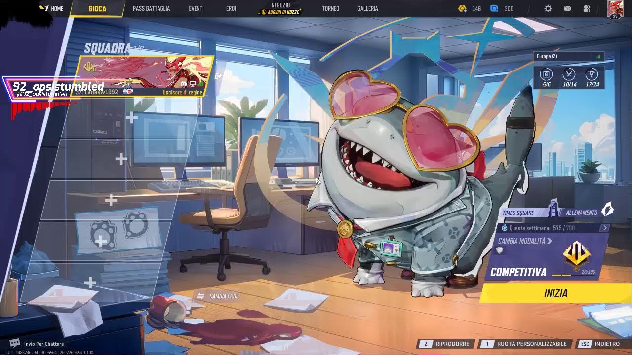Open the friends list icon
The width and height of the screenshot is (632, 355).
(x=587, y=8)
